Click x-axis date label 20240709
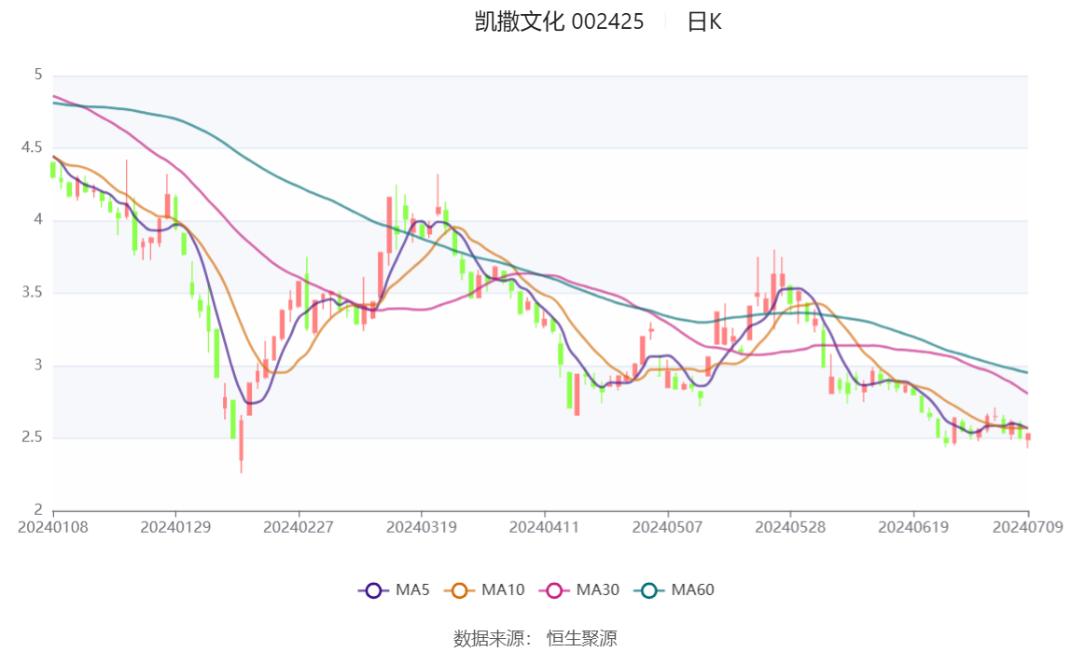1071x652 pixels. pos(1028,528)
